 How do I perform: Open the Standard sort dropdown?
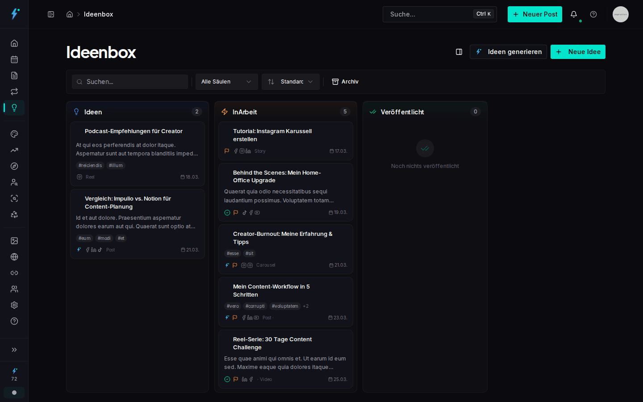[290, 82]
